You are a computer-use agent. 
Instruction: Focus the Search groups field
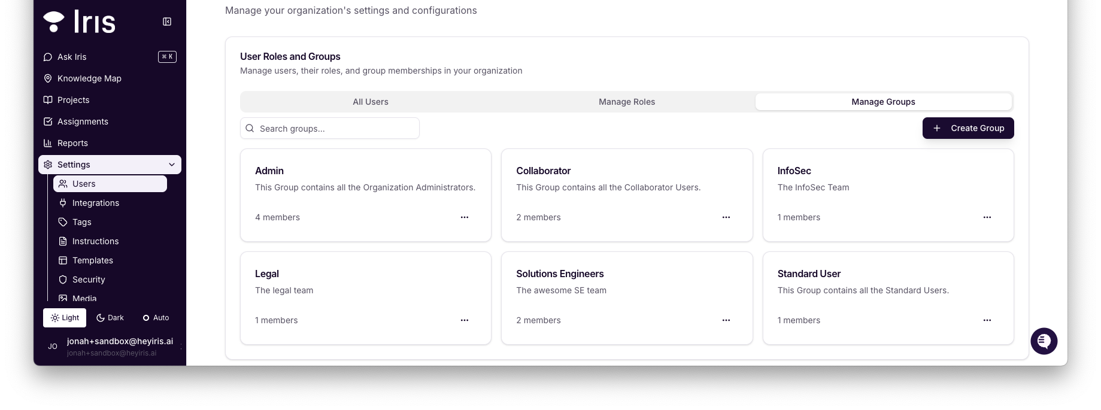330,128
